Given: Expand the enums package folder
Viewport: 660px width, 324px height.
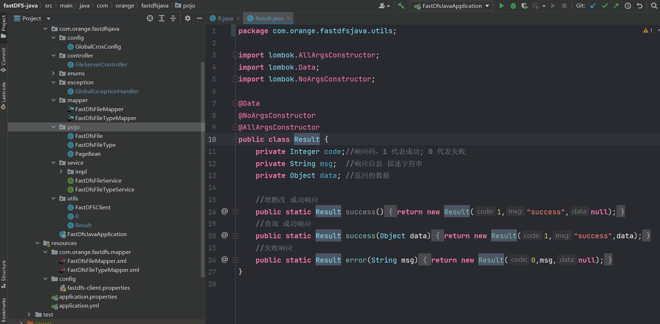Looking at the screenshot, I should click(54, 73).
